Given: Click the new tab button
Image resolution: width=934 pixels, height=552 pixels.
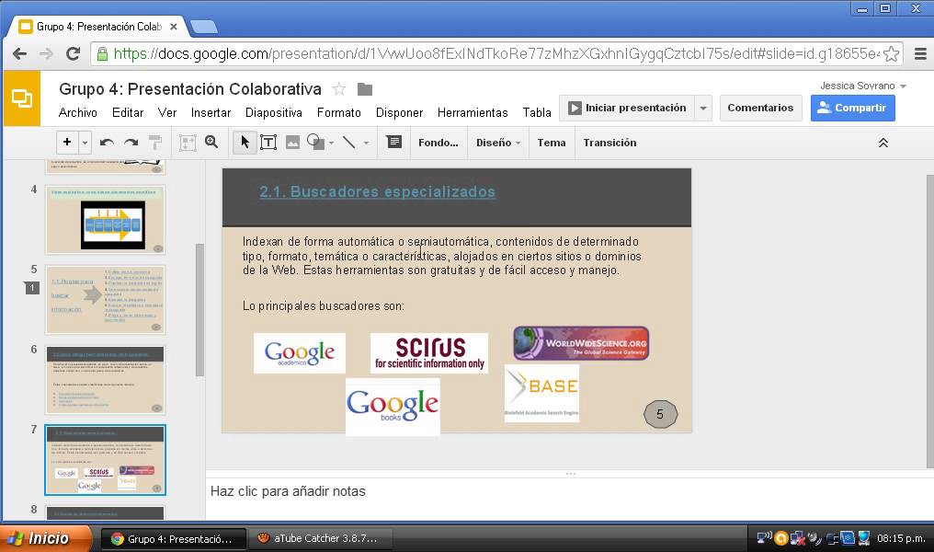Looking at the screenshot, I should click(x=204, y=27).
